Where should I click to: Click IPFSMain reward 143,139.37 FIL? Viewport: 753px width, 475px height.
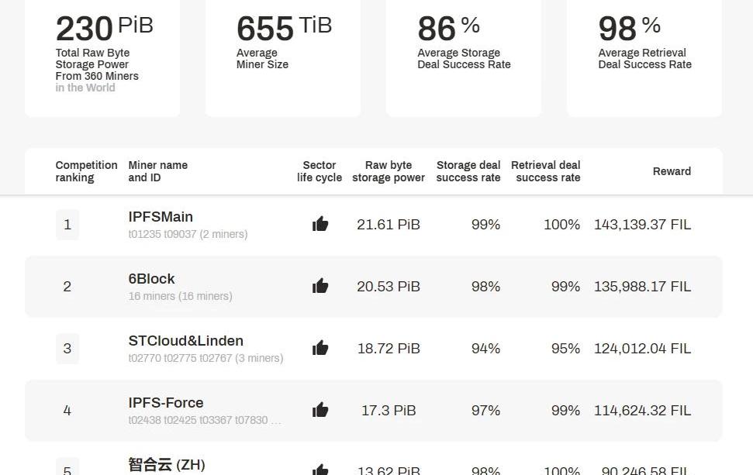click(x=642, y=225)
